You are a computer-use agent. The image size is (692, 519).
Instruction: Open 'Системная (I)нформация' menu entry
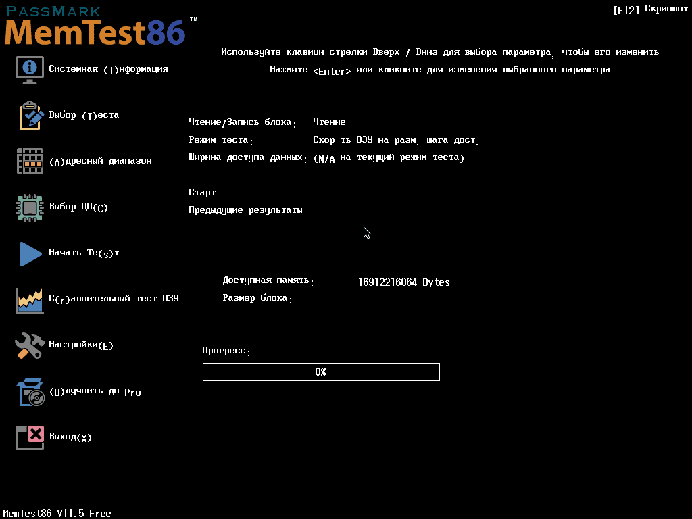[x=109, y=69]
